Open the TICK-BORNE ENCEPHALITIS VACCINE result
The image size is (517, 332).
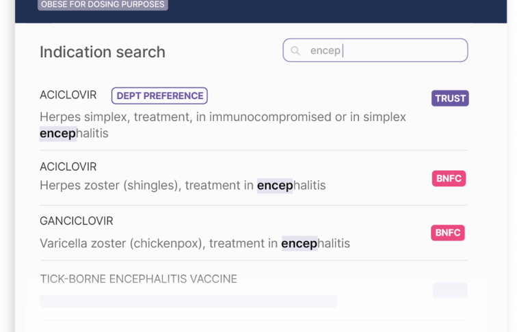point(139,279)
